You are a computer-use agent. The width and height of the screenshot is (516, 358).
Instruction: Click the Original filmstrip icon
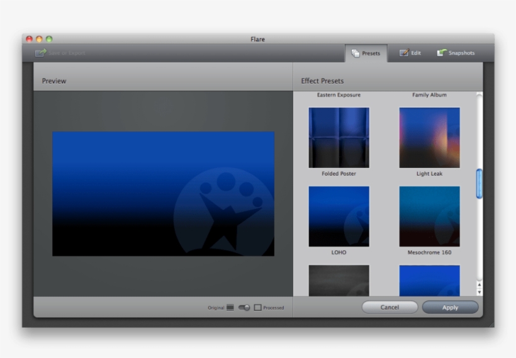click(x=230, y=308)
